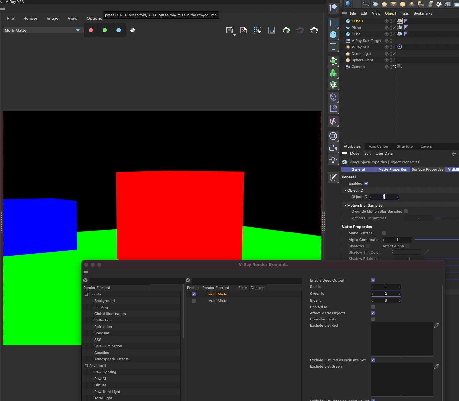The height and width of the screenshot is (401, 459).
Task: Open VFB hamburger menu
Action: pos(2,8)
